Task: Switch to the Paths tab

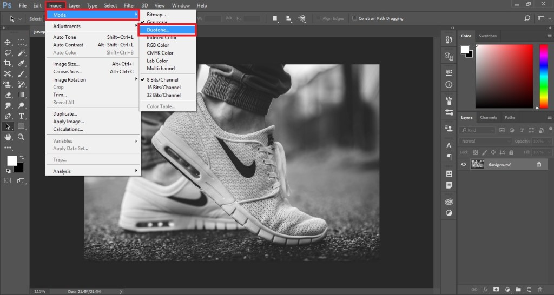Action: 510,117
